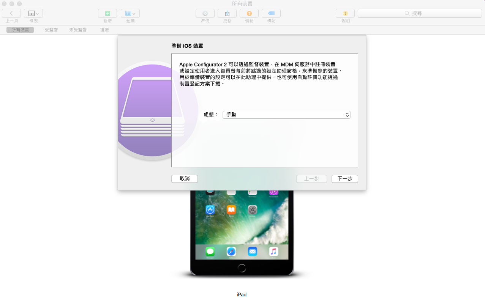
Task: Switch to the 復原 tab
Action: 105,30
